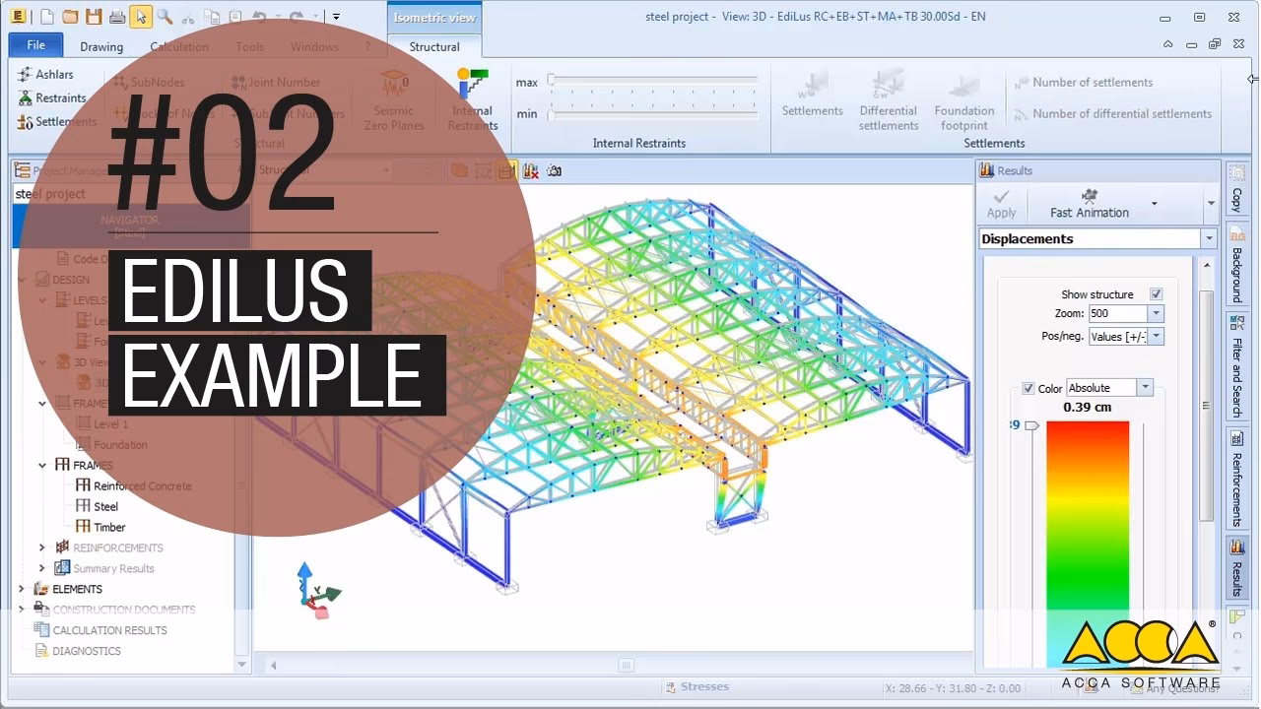Open the File menu
This screenshot has height=709, width=1261.
point(35,45)
